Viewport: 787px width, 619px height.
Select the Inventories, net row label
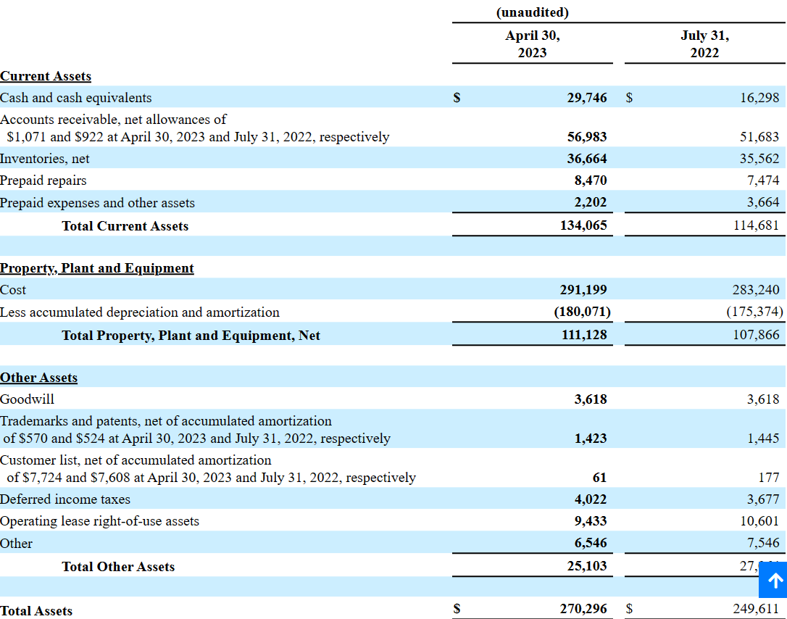45,158
